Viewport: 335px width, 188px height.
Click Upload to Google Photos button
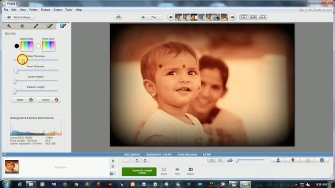[x=139, y=172]
